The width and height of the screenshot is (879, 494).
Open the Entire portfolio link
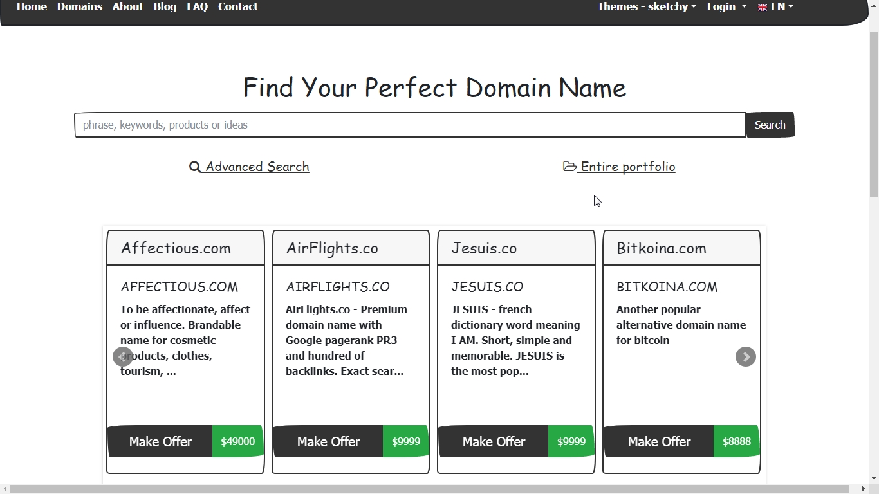point(619,167)
